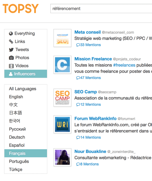
Task: Click the TOPSY logo
Action: (x=21, y=8)
